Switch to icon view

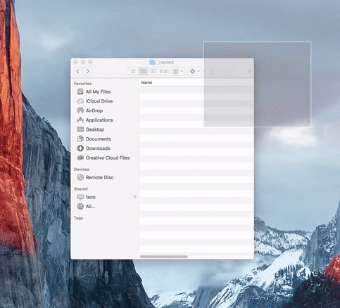[x=133, y=71]
